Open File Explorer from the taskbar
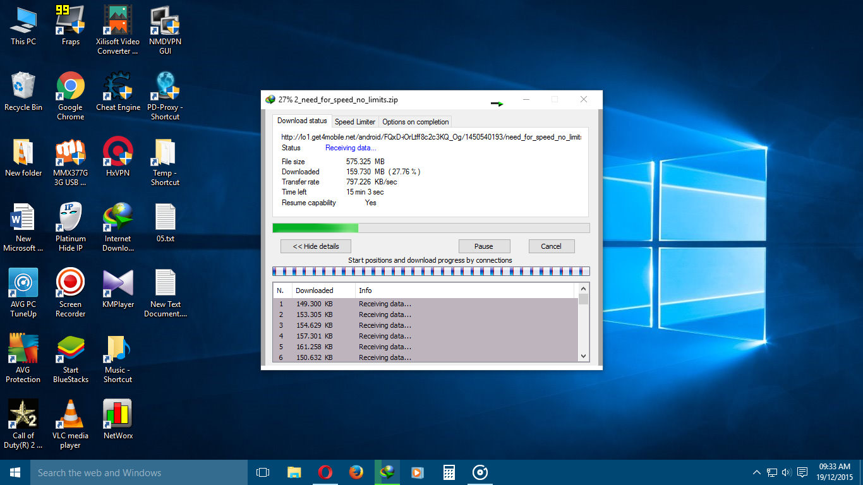The width and height of the screenshot is (863, 485). tap(294, 472)
